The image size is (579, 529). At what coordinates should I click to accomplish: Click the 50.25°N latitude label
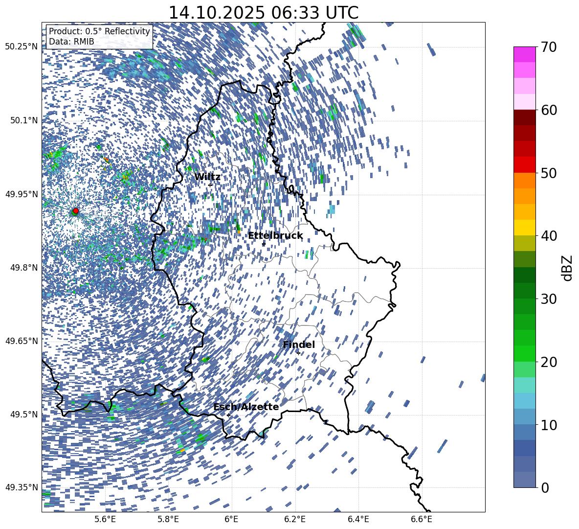click(x=22, y=47)
